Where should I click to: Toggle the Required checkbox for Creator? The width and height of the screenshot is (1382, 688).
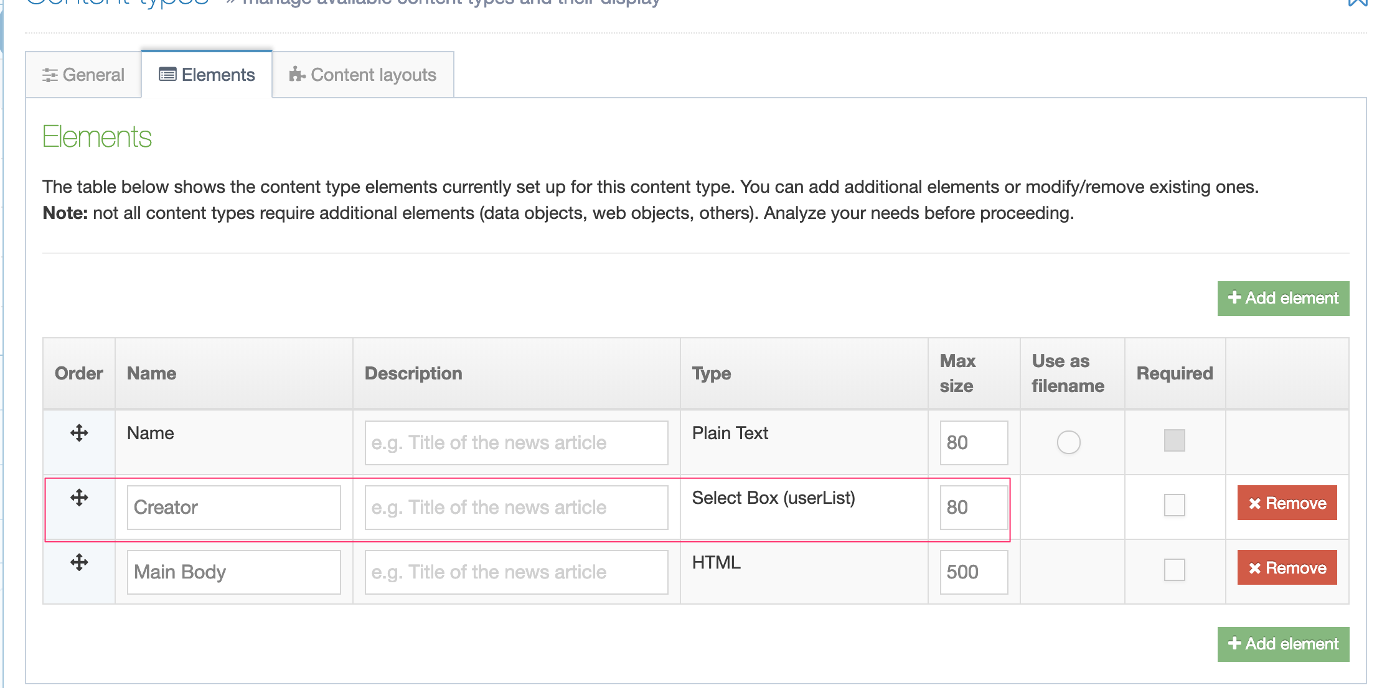coord(1174,505)
